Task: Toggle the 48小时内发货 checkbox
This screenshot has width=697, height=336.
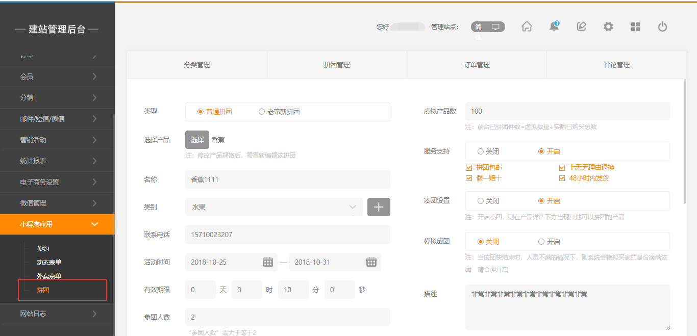Action: [x=562, y=178]
